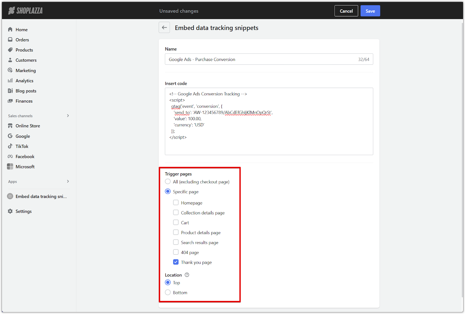Check the Cart checkbox
This screenshot has height=314, width=465.
(176, 222)
